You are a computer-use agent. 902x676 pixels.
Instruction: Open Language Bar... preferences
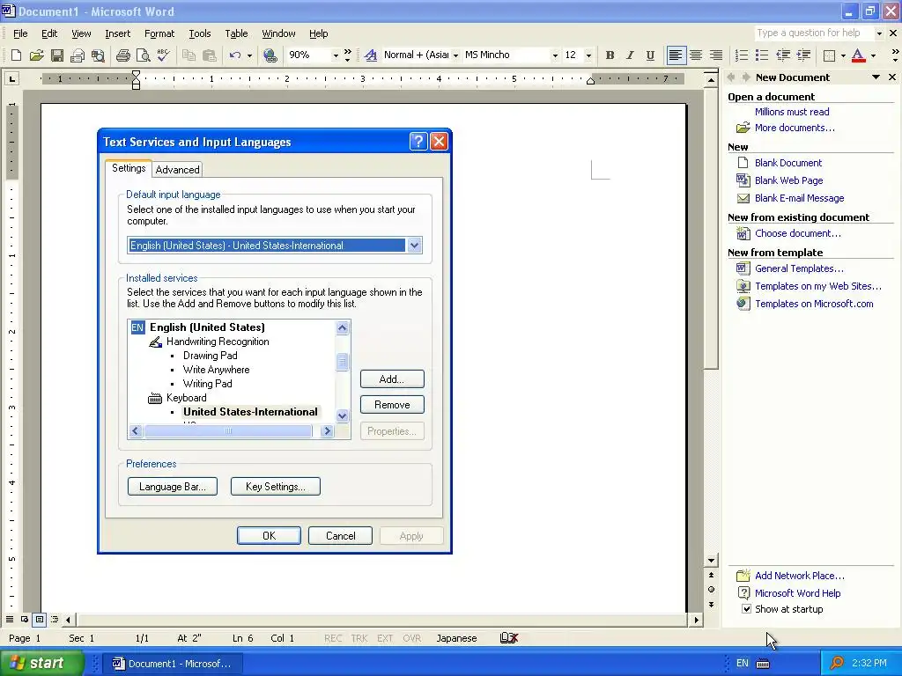pyautogui.click(x=172, y=486)
